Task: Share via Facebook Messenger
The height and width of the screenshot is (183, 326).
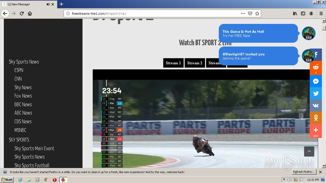Action: pos(316,81)
